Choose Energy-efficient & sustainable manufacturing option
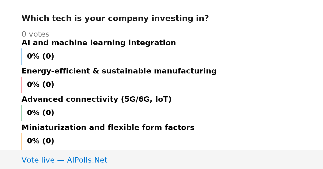323x169 pixels. click(119, 71)
